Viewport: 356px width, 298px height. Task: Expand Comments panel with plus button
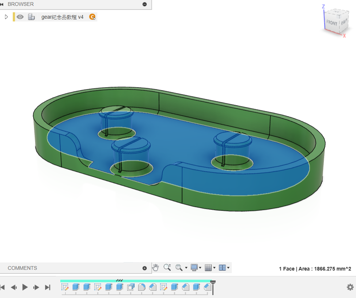coord(144,268)
